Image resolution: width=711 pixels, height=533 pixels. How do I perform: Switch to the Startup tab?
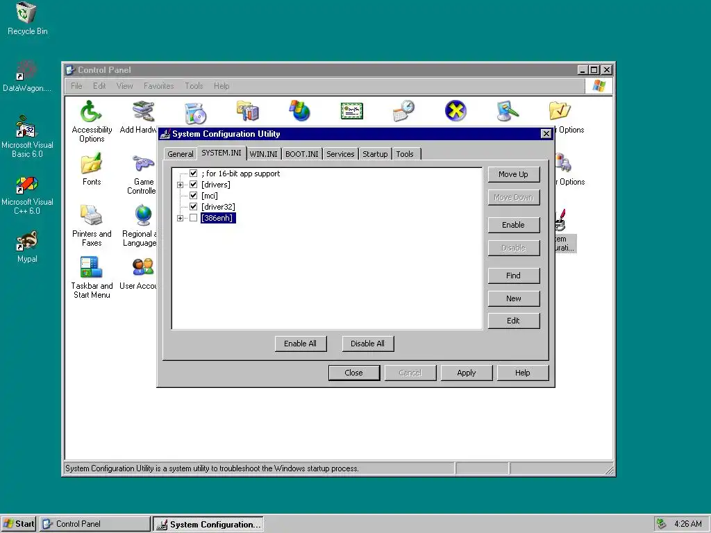[x=375, y=154]
